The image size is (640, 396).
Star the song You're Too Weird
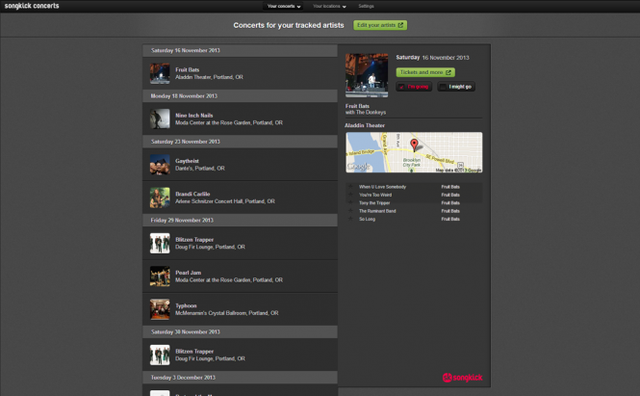[350, 195]
